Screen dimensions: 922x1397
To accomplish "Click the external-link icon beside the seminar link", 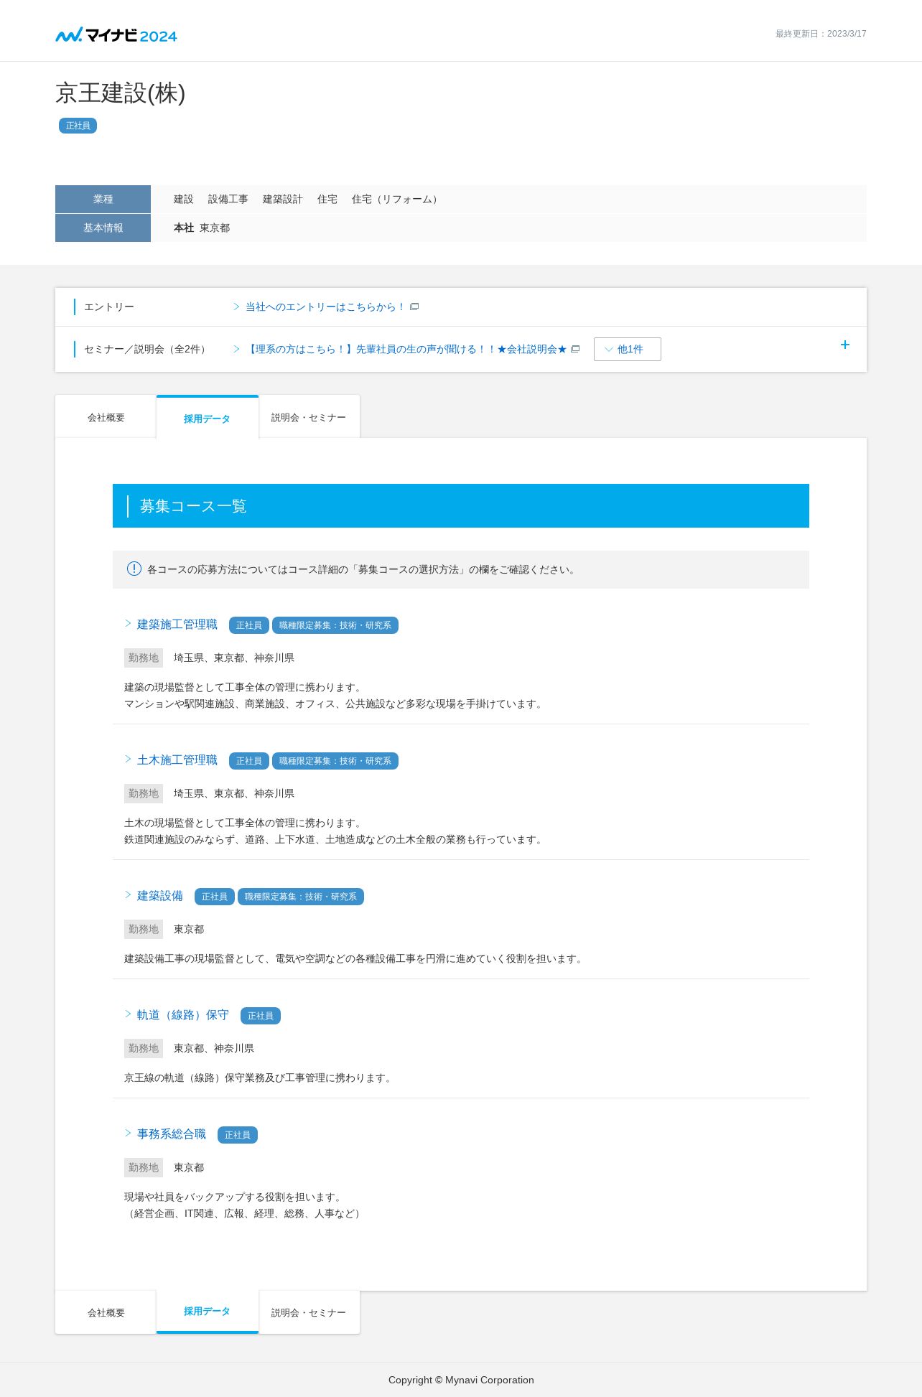I will (x=575, y=349).
